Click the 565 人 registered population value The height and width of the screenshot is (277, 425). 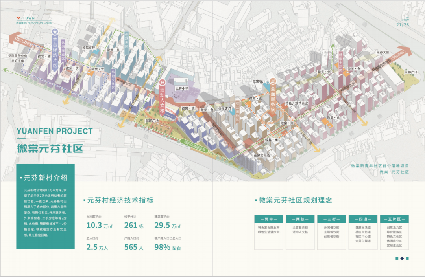point(134,247)
